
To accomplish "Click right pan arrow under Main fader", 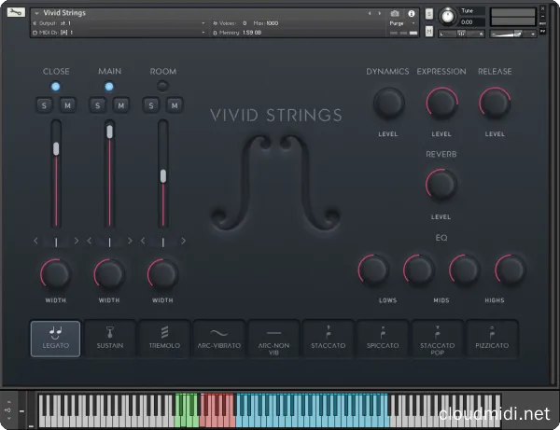I will (130, 241).
